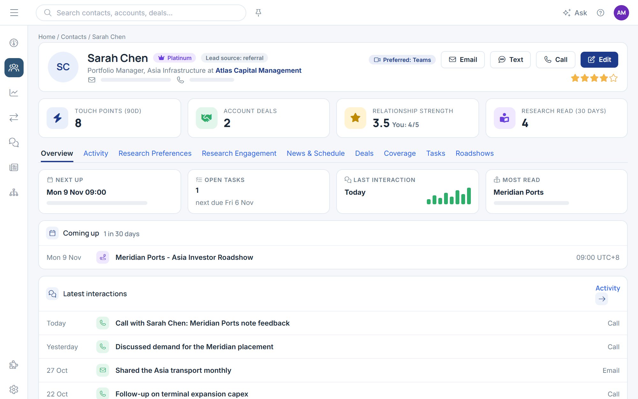
Task: Click the Contacts breadcrumb link
Action: pyautogui.click(x=74, y=37)
